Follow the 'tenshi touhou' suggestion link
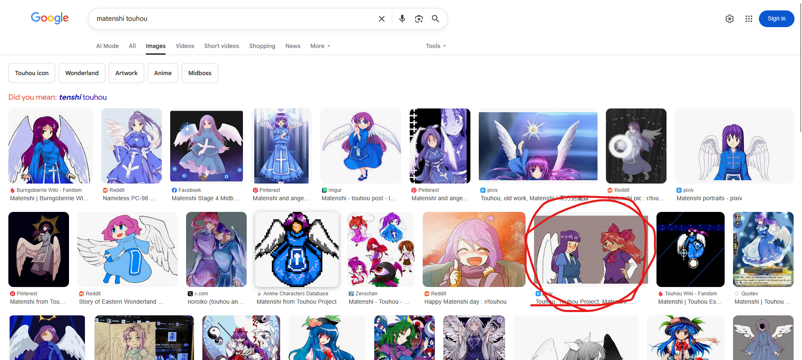This screenshot has height=360, width=802. [83, 97]
